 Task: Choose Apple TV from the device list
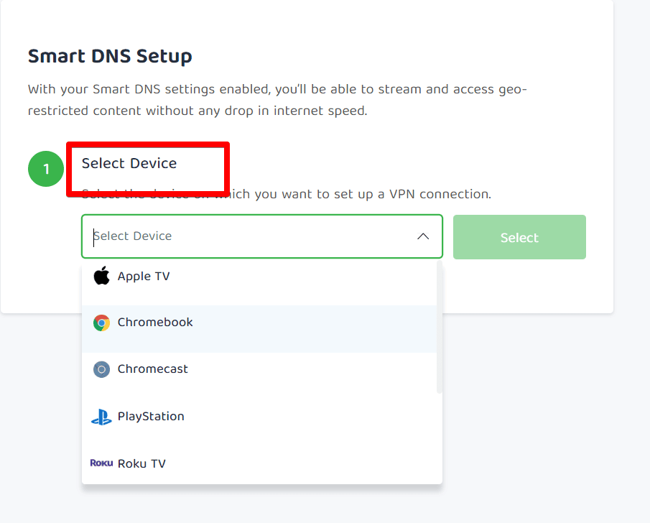tap(144, 277)
